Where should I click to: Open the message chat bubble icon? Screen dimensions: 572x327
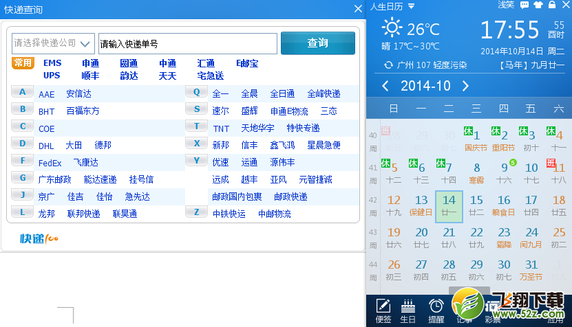tap(525, 5)
